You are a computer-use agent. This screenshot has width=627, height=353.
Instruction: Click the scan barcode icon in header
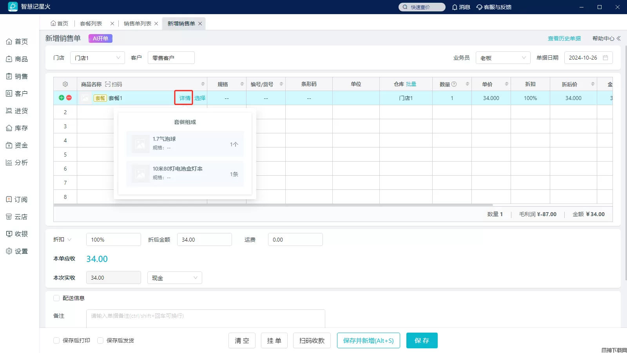click(x=108, y=84)
